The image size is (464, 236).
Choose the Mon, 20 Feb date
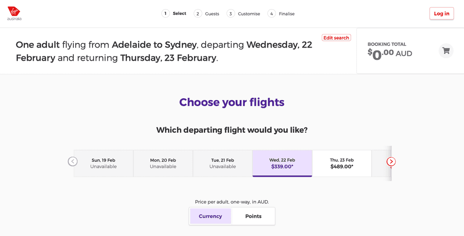[163, 163]
